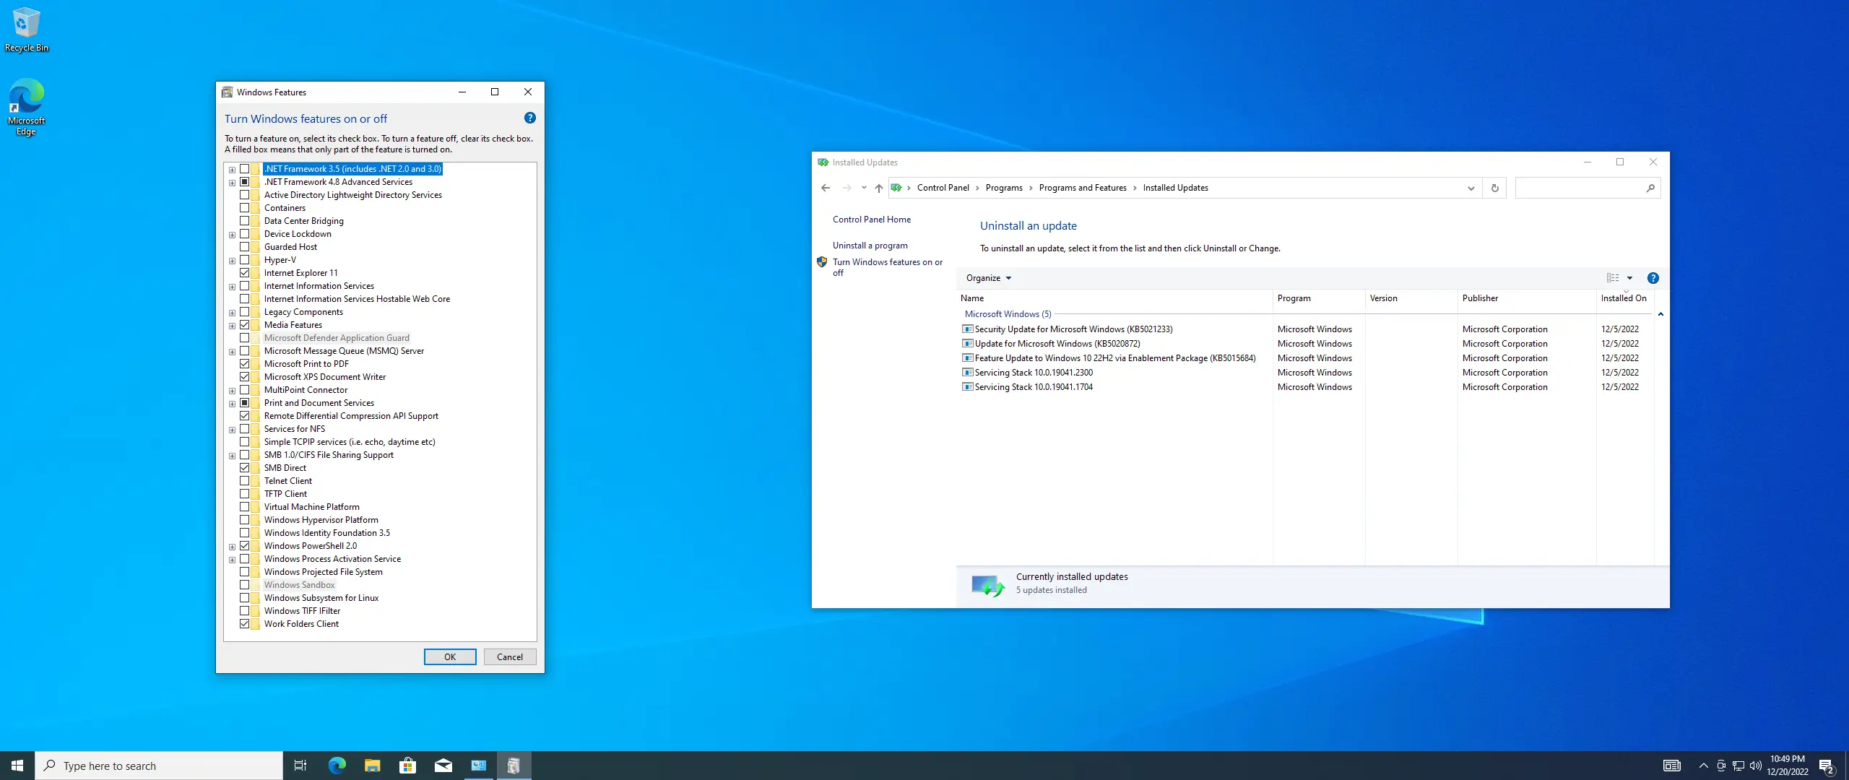Viewport: 1849px width, 780px height.
Task: Click the help icon in Windows Features
Action: (529, 118)
